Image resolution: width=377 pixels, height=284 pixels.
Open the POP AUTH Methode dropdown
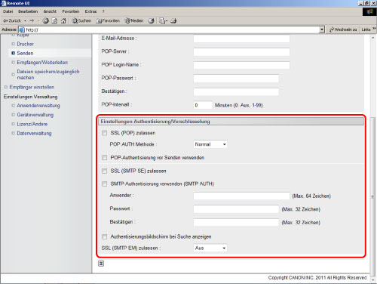coord(210,144)
